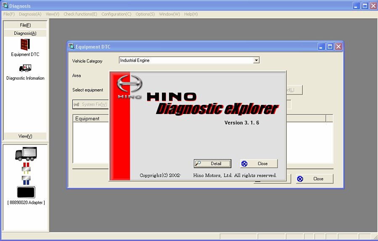Click the Select equipment label

click(x=88, y=90)
